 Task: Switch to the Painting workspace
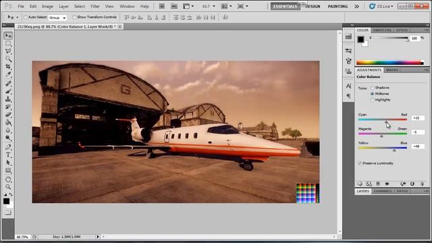click(337, 6)
